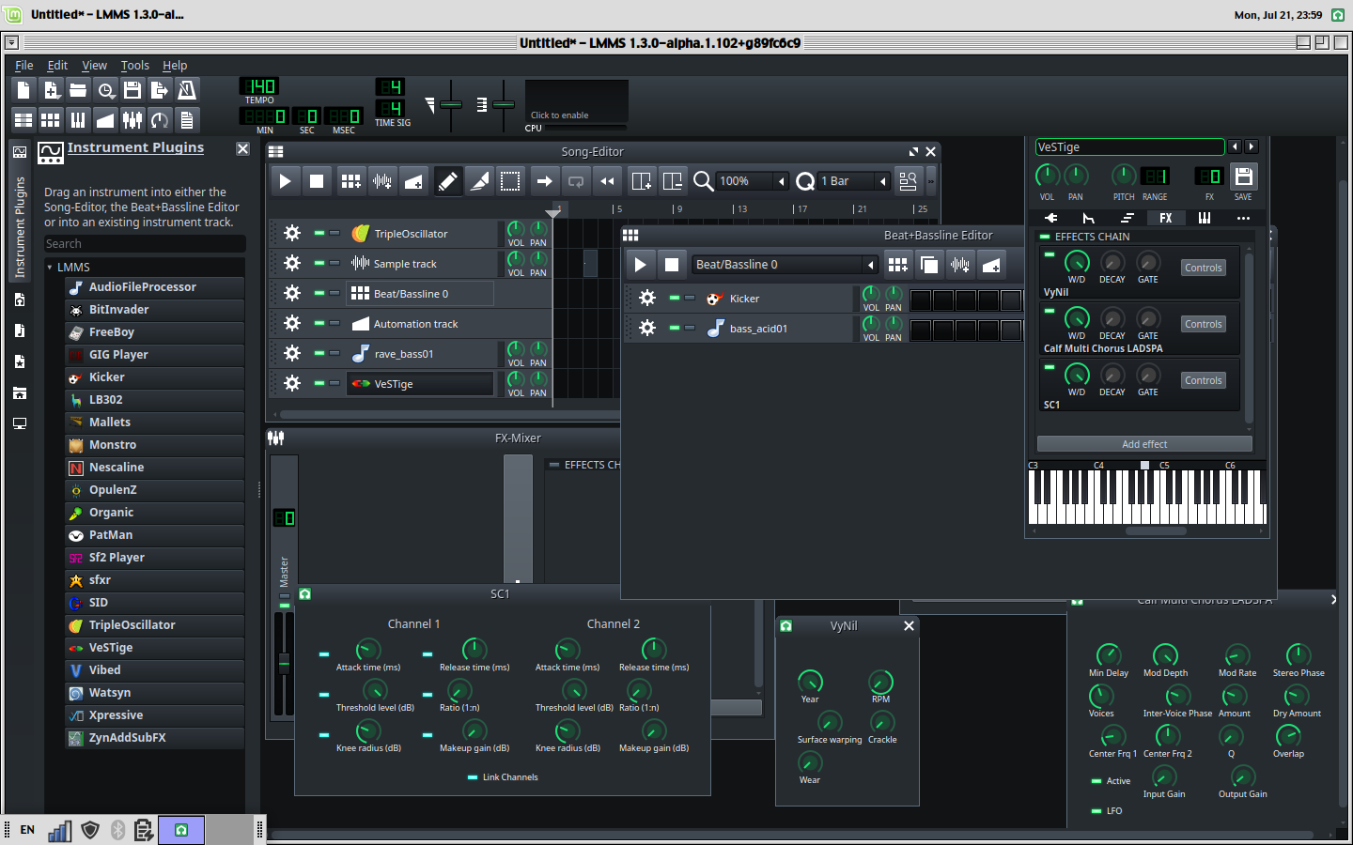Toggle EFFECTS CHAIN enable LED in VeSTige
Screen dimensions: 1353x845
[1046, 237]
